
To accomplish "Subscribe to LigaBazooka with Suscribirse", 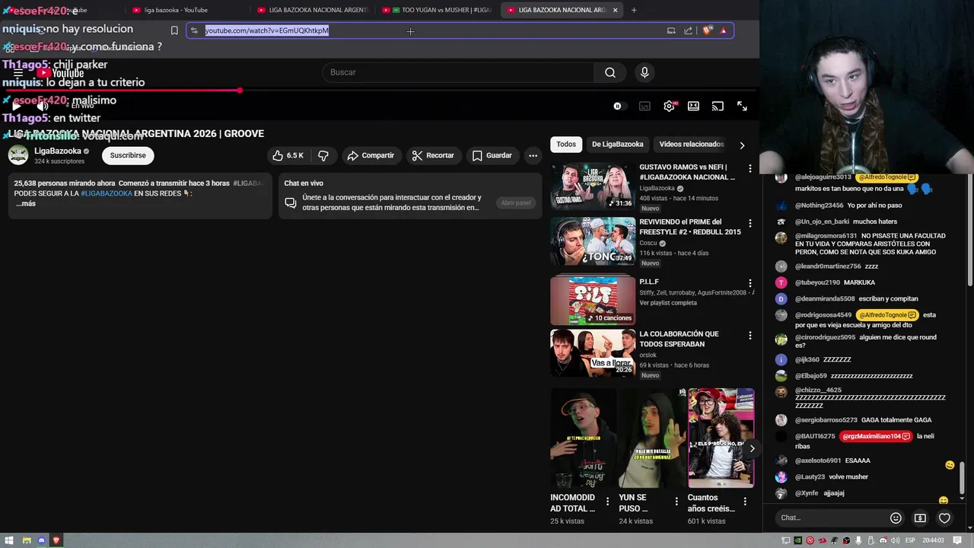I will [128, 155].
